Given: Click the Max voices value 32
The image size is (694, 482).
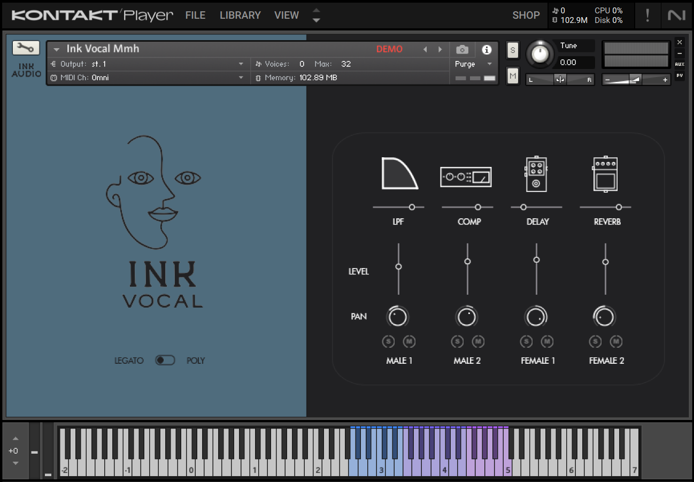Looking at the screenshot, I should 346,64.
